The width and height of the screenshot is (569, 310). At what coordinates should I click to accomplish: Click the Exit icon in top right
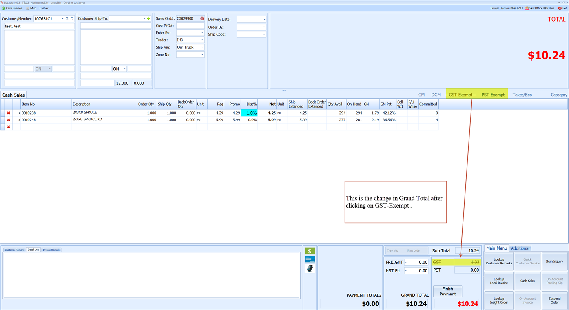tap(562, 8)
